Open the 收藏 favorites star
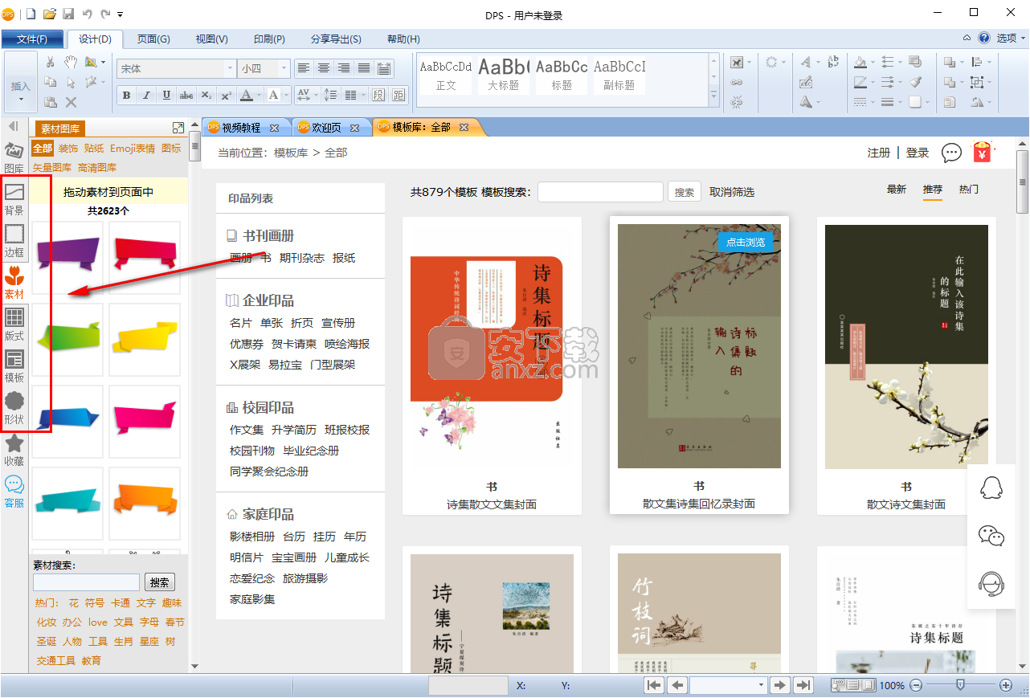1030x698 pixels. 14,450
